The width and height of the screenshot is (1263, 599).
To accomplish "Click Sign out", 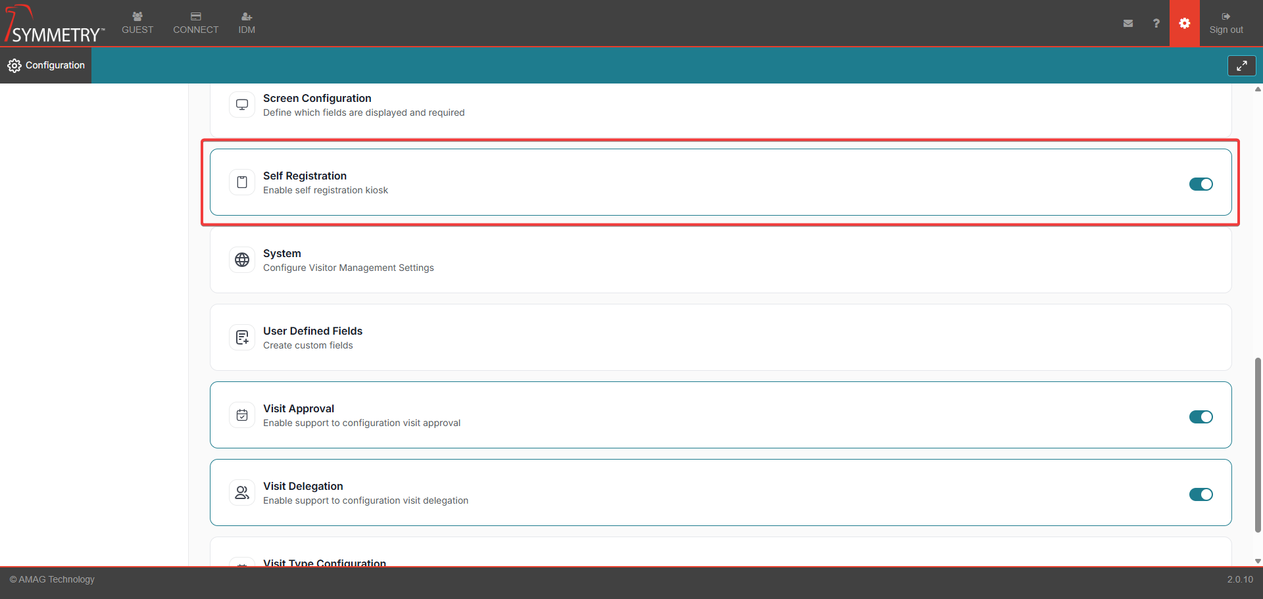I will coord(1226,23).
